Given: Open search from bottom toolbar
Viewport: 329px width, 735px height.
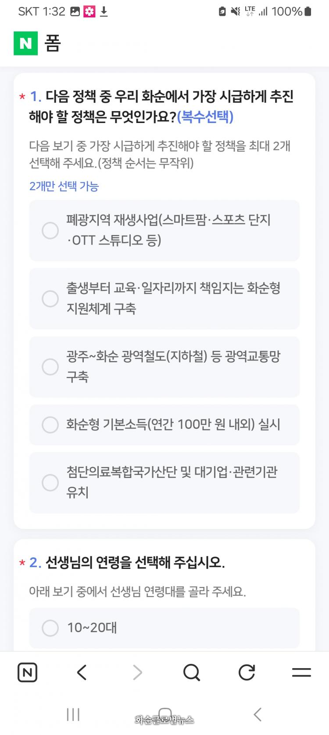Looking at the screenshot, I should click(192, 673).
